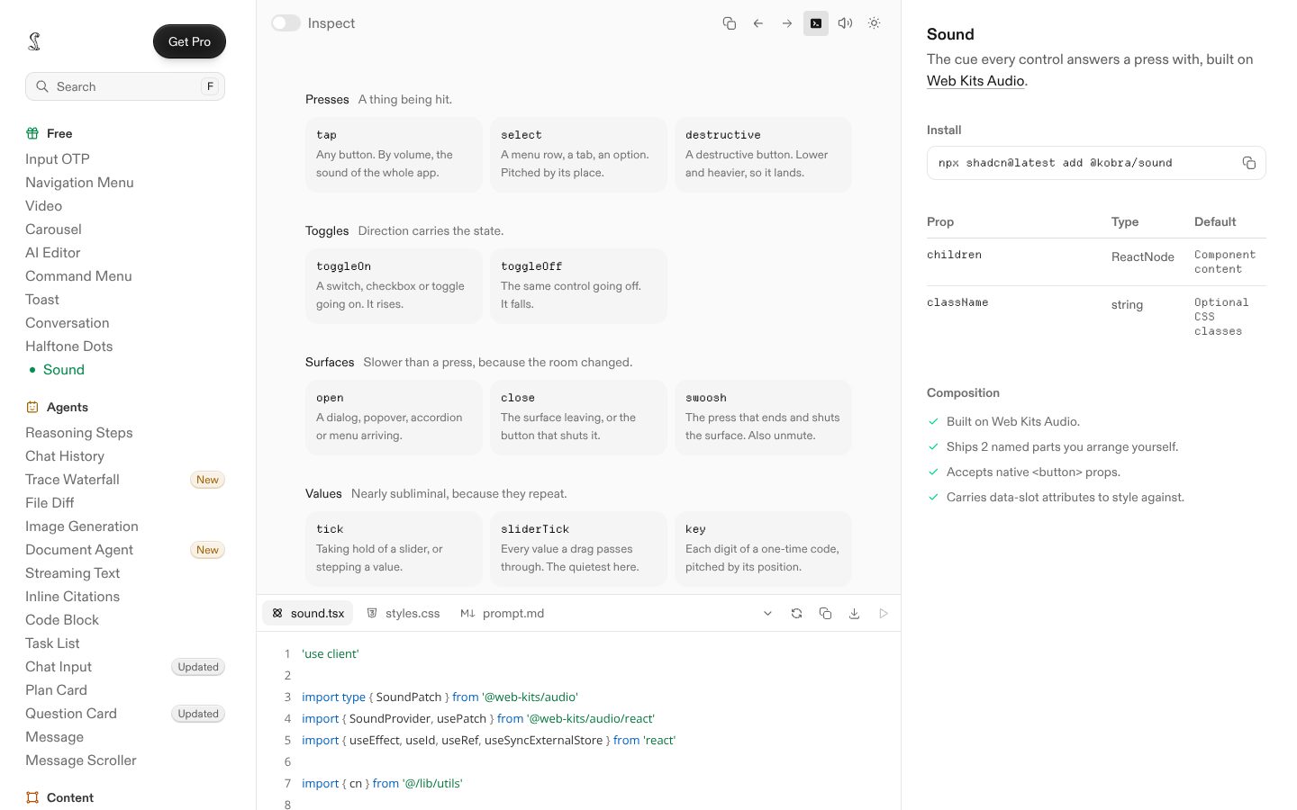Play the open surface sound card
The image size is (1297, 810).
(x=394, y=417)
